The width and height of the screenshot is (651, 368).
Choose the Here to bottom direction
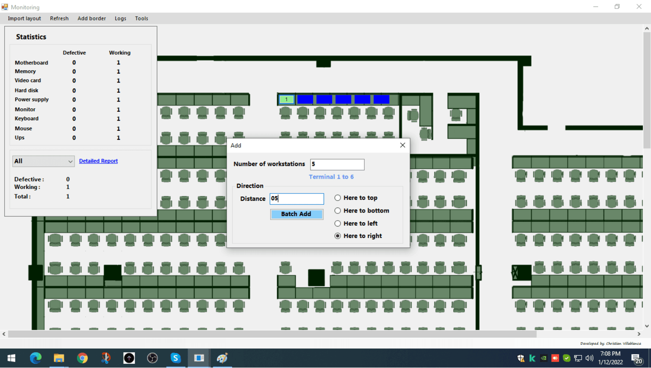pyautogui.click(x=338, y=210)
